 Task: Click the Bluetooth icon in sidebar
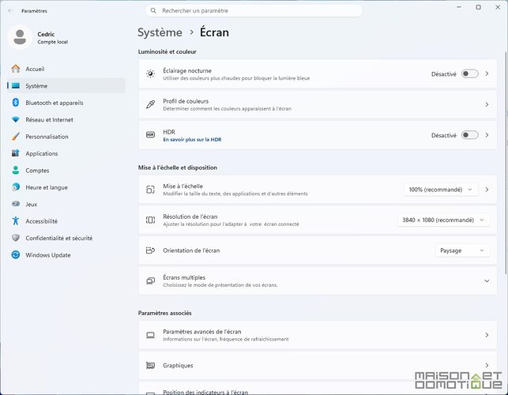click(x=16, y=103)
